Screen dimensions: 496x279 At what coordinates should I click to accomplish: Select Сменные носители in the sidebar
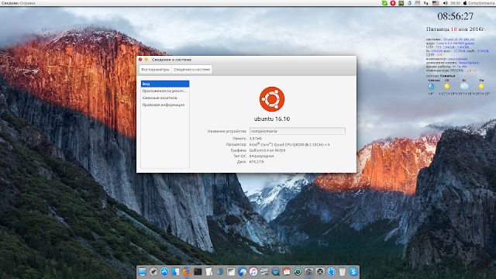pyautogui.click(x=165, y=98)
